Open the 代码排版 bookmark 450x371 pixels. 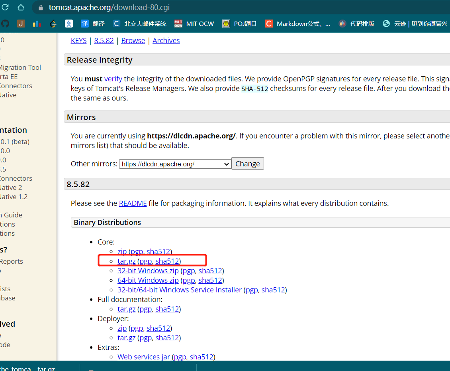[356, 24]
